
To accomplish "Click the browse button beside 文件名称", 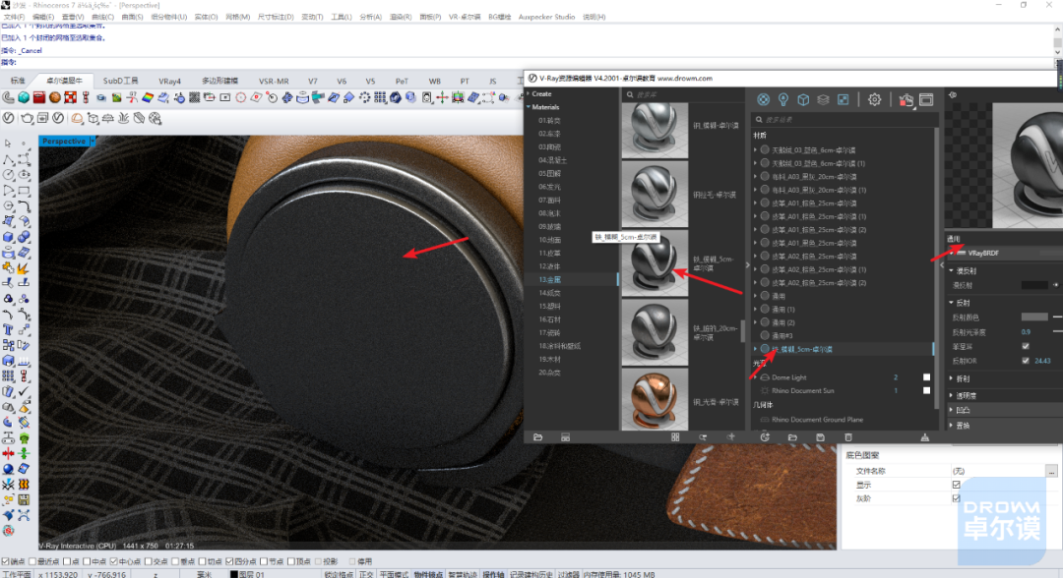I will tap(1051, 471).
